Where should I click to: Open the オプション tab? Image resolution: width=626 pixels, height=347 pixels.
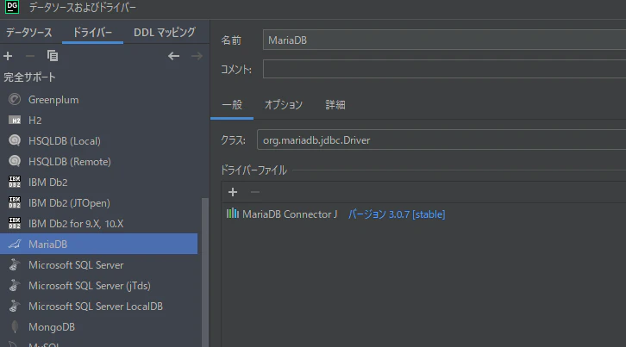[284, 105]
